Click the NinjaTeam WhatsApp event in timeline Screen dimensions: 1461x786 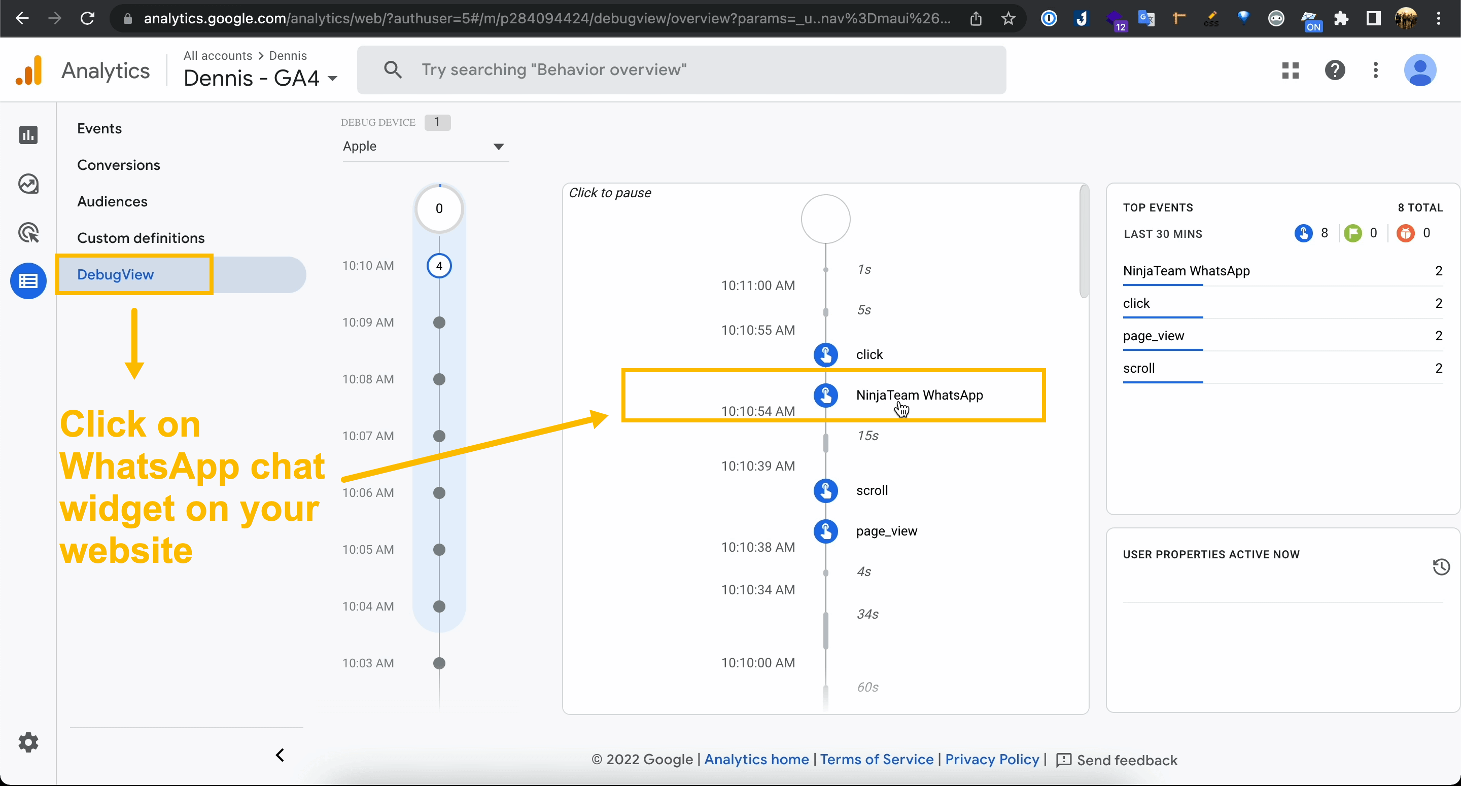(x=919, y=395)
